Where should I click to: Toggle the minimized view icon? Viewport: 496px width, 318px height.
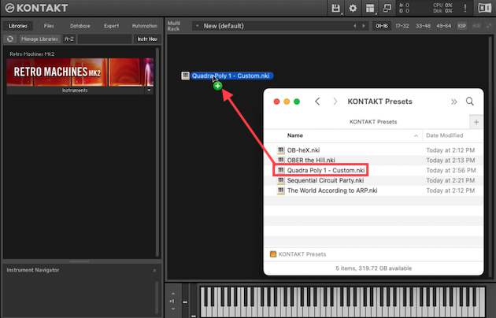point(387,8)
